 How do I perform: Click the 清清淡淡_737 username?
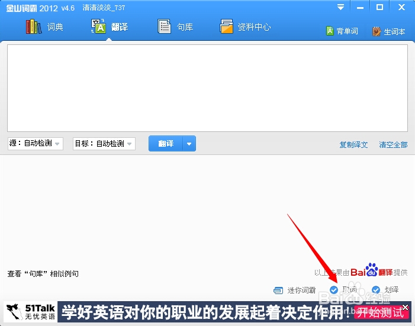coord(104,8)
